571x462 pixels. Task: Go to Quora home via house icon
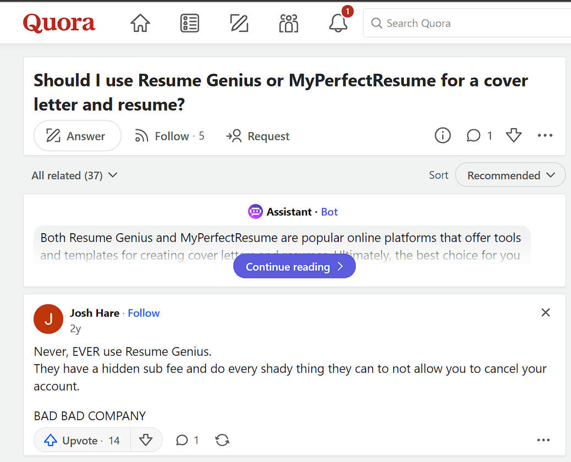pyautogui.click(x=140, y=23)
